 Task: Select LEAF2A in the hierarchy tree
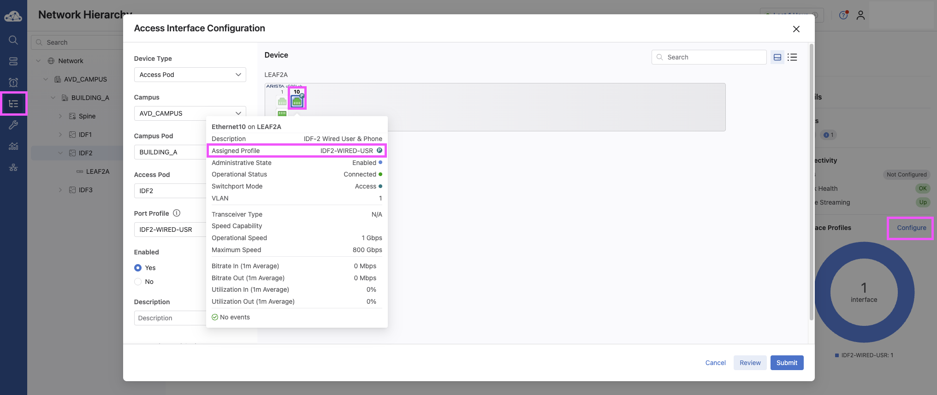coord(97,171)
